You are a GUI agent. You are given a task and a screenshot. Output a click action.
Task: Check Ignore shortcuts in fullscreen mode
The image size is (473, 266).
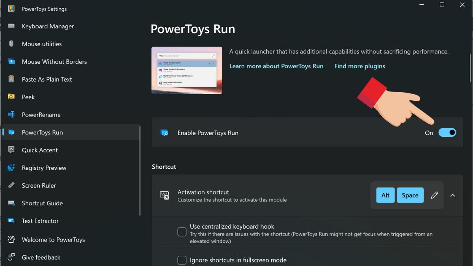[x=182, y=260]
